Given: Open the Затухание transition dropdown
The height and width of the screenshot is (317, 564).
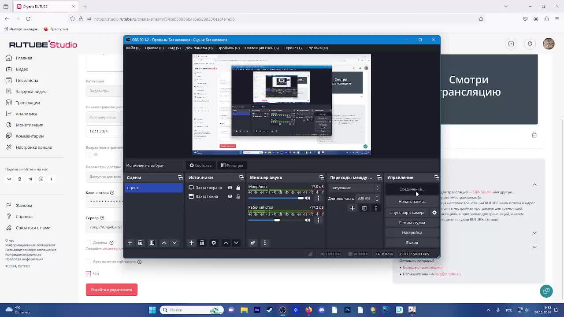Looking at the screenshot, I should tap(355, 188).
